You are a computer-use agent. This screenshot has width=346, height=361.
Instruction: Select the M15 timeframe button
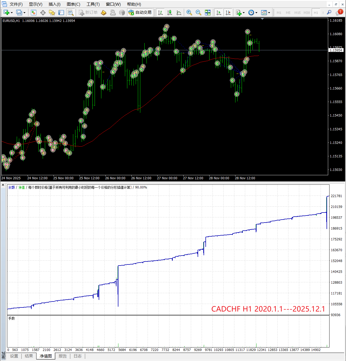coord(297,13)
